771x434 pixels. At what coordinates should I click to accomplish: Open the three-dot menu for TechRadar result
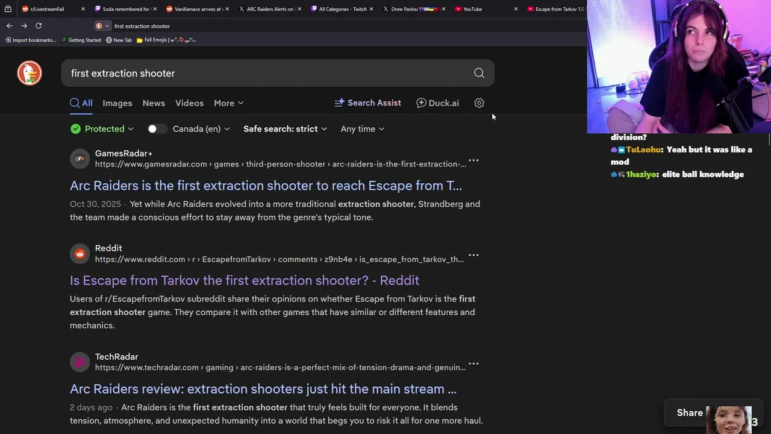(473, 363)
